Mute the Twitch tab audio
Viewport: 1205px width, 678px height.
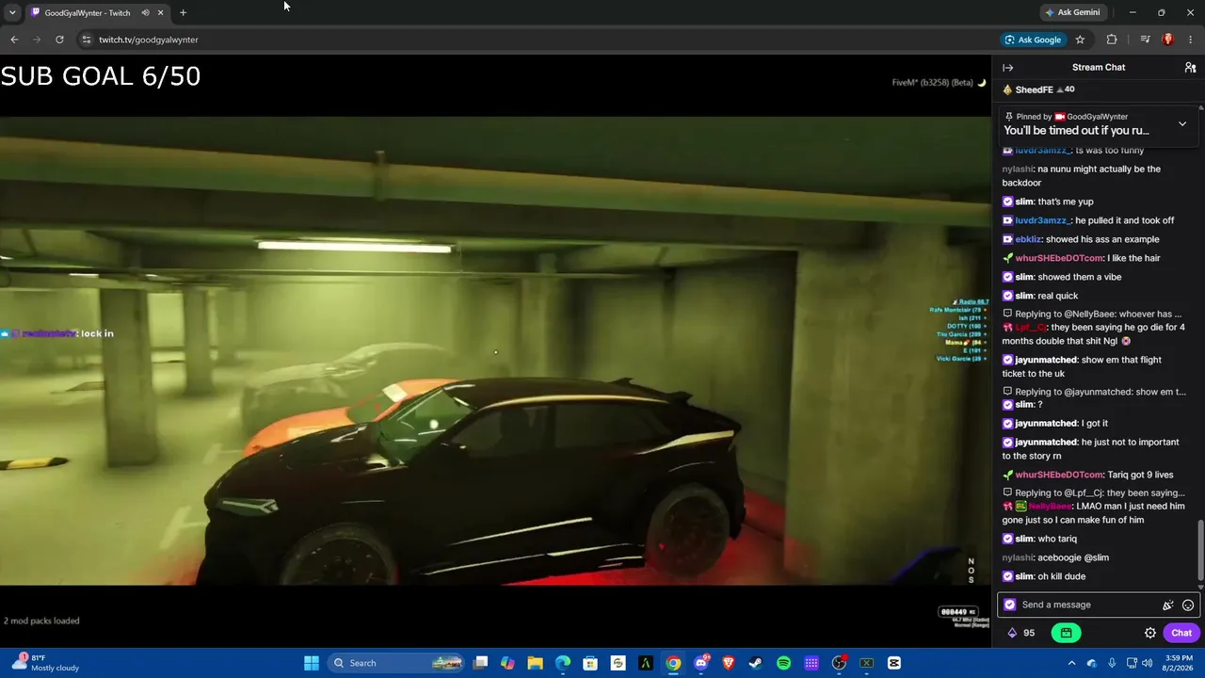(x=145, y=13)
